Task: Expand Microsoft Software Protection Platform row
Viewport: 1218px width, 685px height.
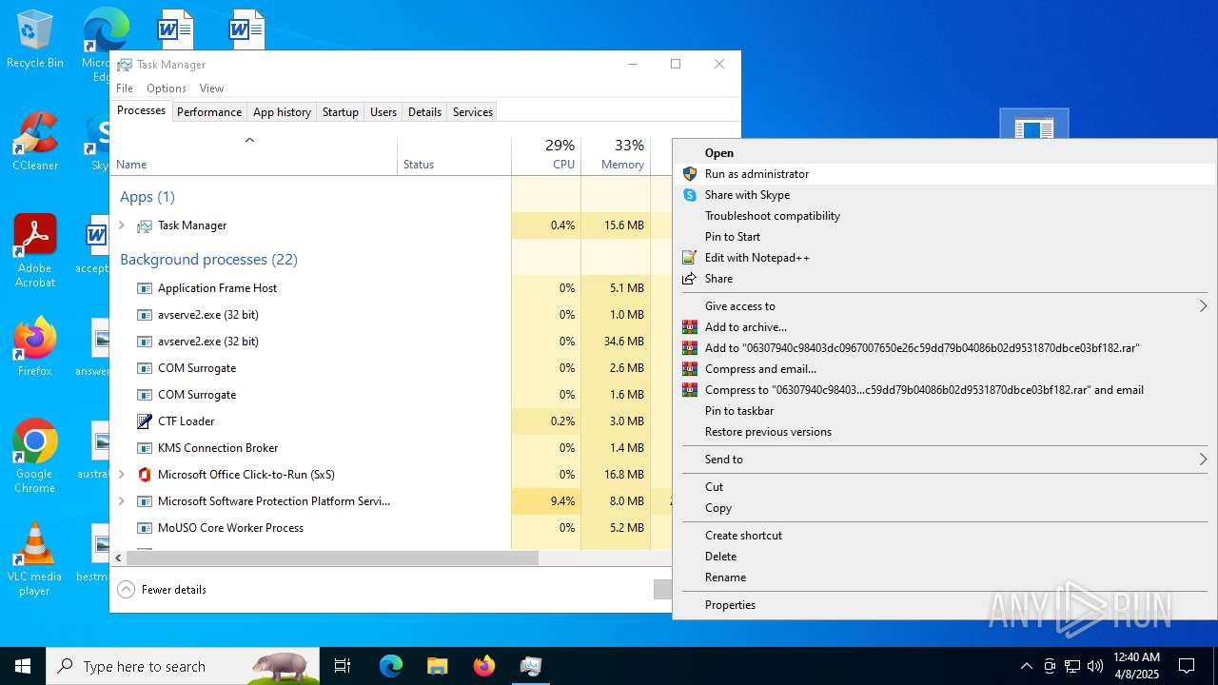Action: pos(121,500)
